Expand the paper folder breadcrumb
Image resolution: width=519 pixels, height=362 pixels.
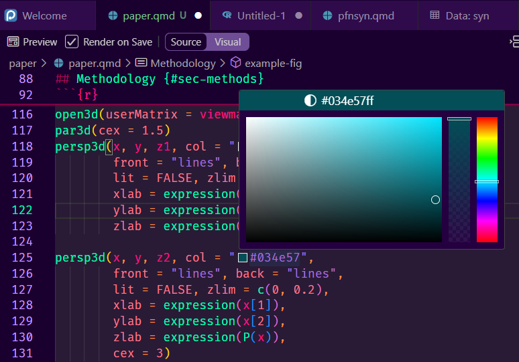point(22,64)
